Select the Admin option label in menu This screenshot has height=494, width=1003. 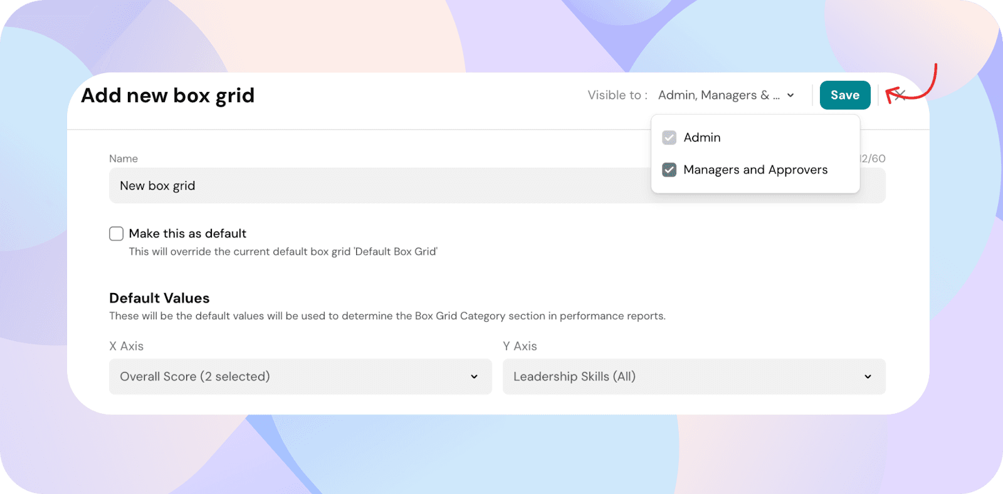(x=702, y=138)
